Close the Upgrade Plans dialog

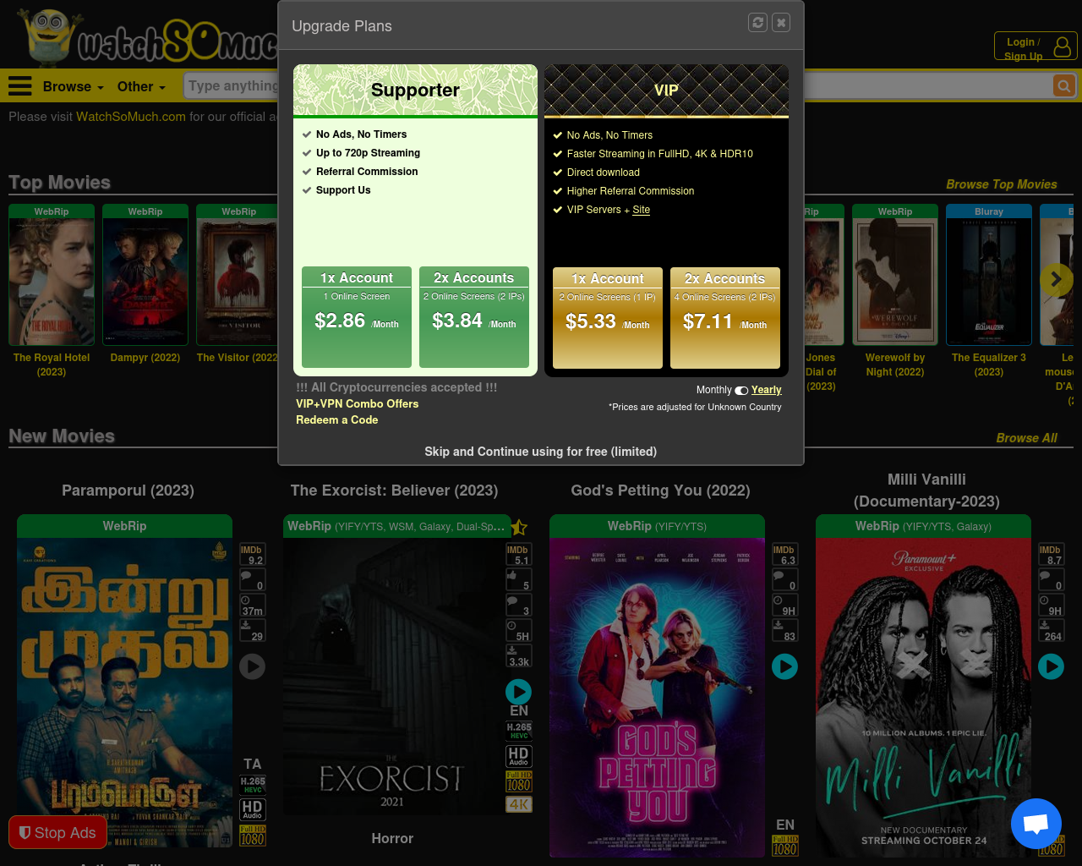[782, 23]
